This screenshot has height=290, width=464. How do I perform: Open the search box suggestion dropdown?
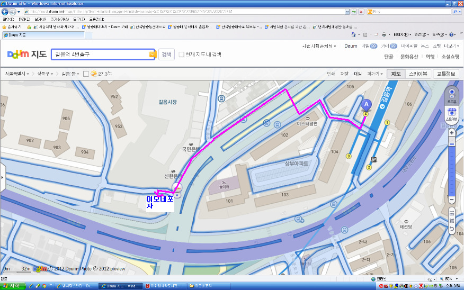[152, 55]
